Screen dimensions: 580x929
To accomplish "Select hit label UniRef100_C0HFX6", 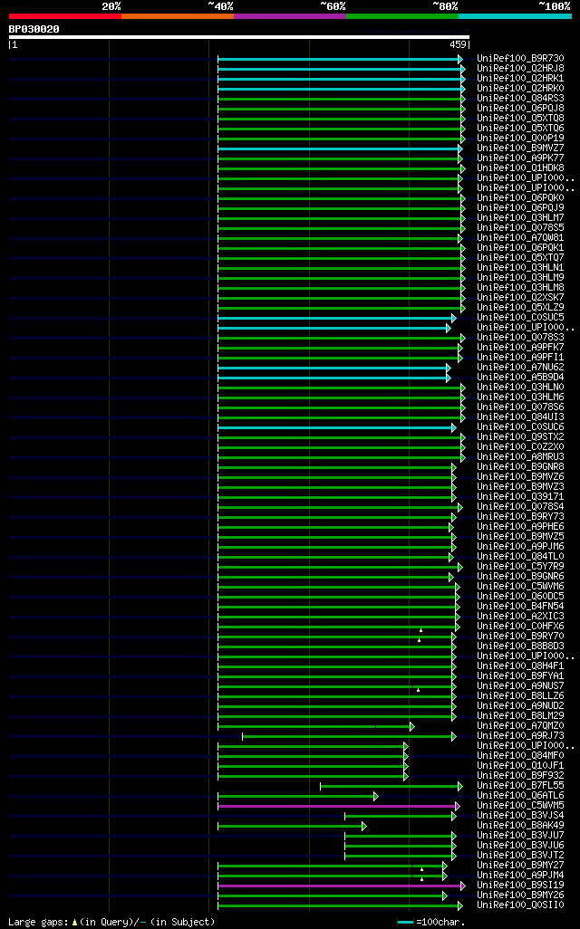I will [521, 626].
